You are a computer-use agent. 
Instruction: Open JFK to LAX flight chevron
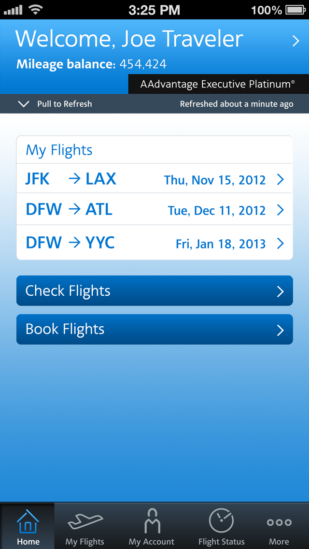281,180
